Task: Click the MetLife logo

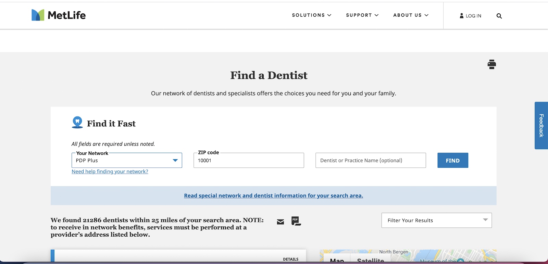Action: (x=59, y=15)
